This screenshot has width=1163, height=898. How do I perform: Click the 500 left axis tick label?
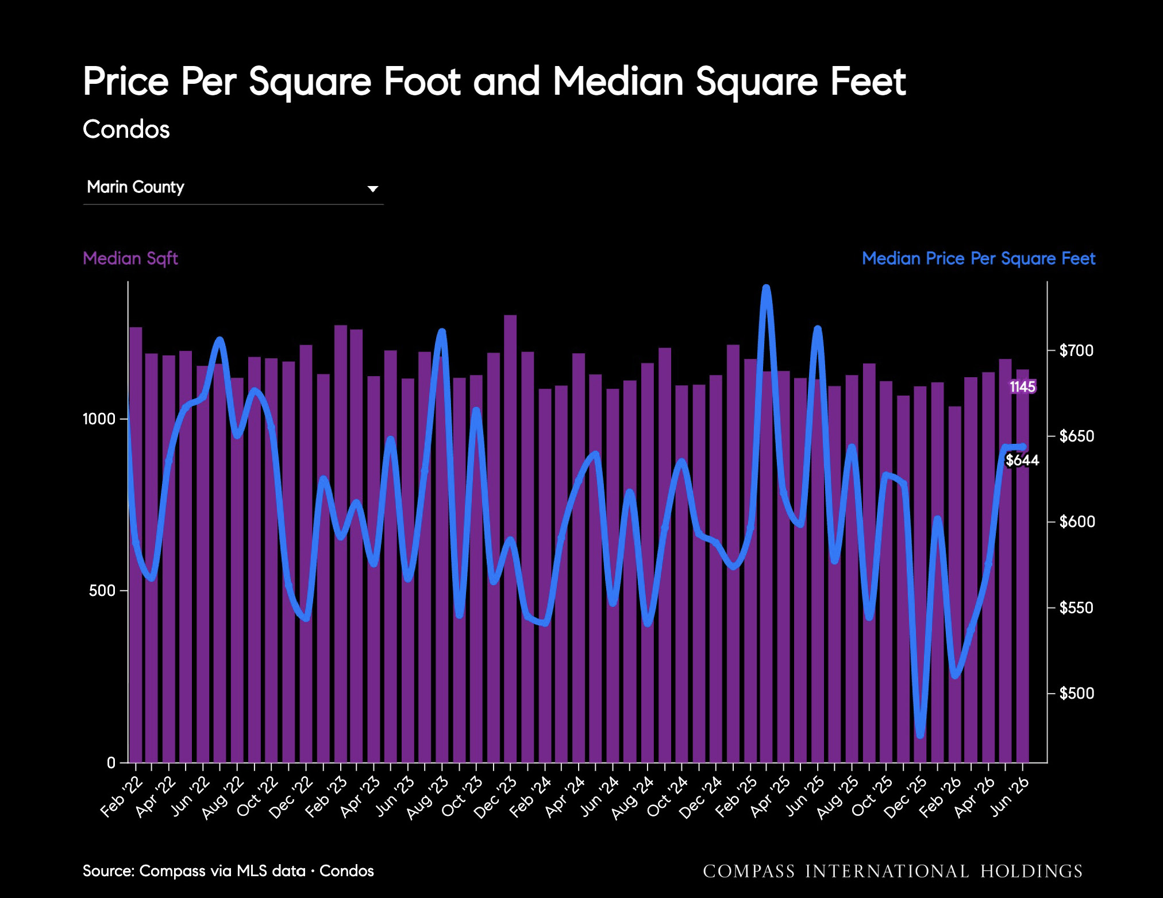point(102,591)
